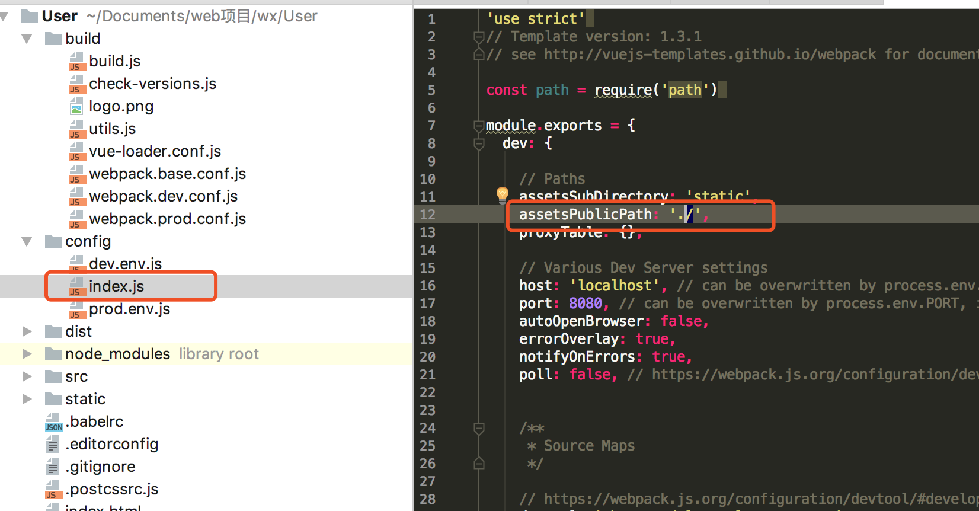Fold the dev block at line 8

479,143
